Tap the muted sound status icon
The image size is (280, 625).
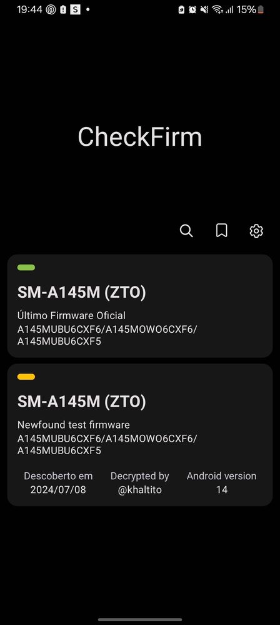(204, 10)
